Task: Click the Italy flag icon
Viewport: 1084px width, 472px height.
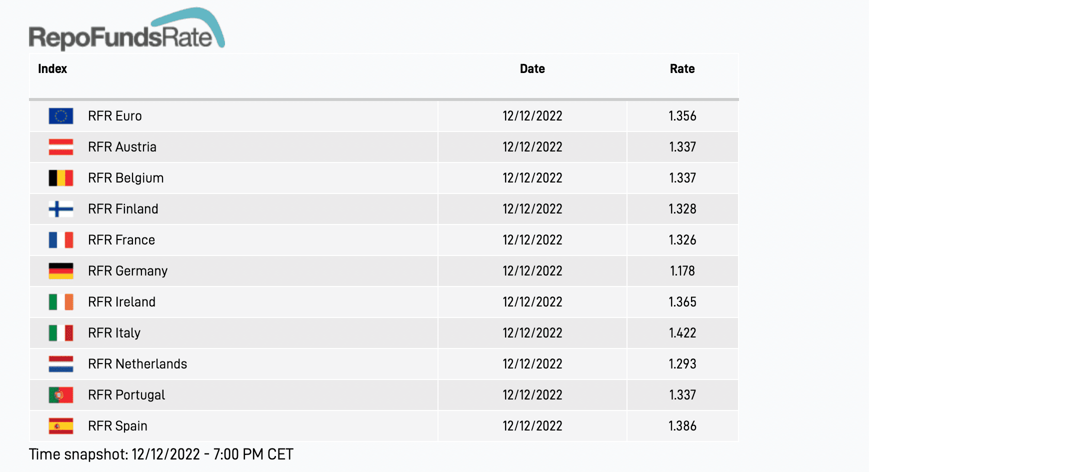Action: tap(61, 333)
